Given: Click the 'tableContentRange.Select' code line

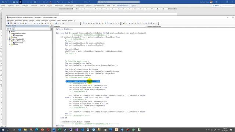Looking at the screenshot, I should point(78,76).
